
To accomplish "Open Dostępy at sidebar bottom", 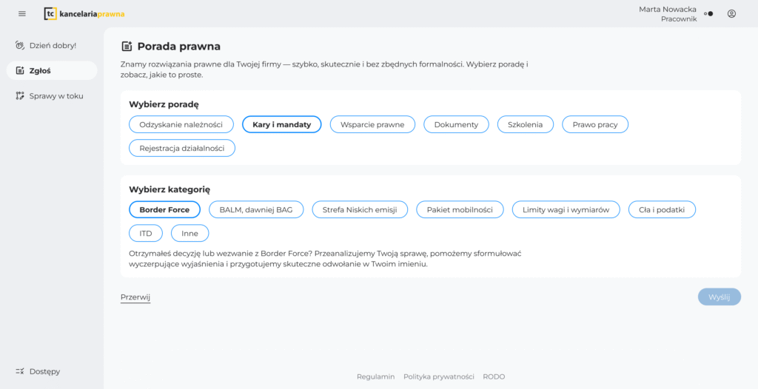I will pyautogui.click(x=44, y=371).
